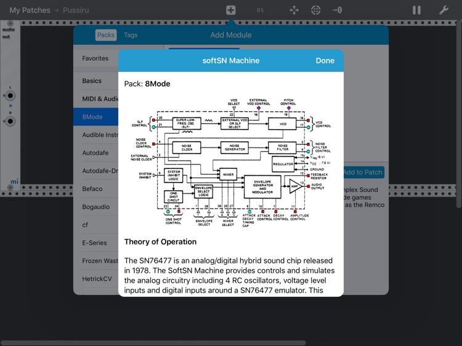Click the Add Module popup title

point(231,35)
